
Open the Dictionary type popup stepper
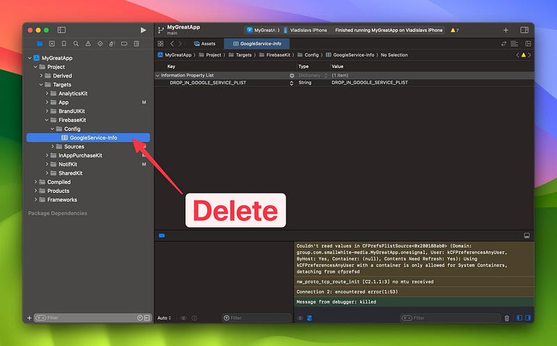[326, 76]
